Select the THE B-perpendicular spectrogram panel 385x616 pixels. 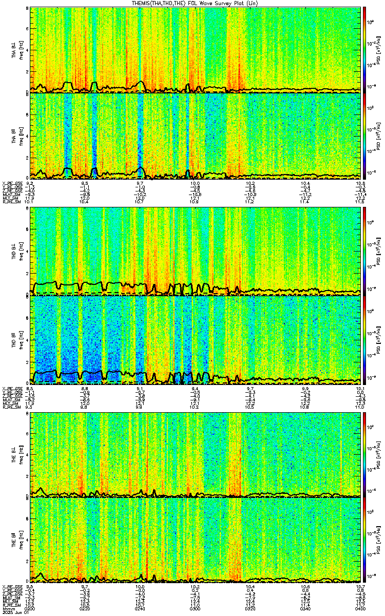[x=195, y=454]
